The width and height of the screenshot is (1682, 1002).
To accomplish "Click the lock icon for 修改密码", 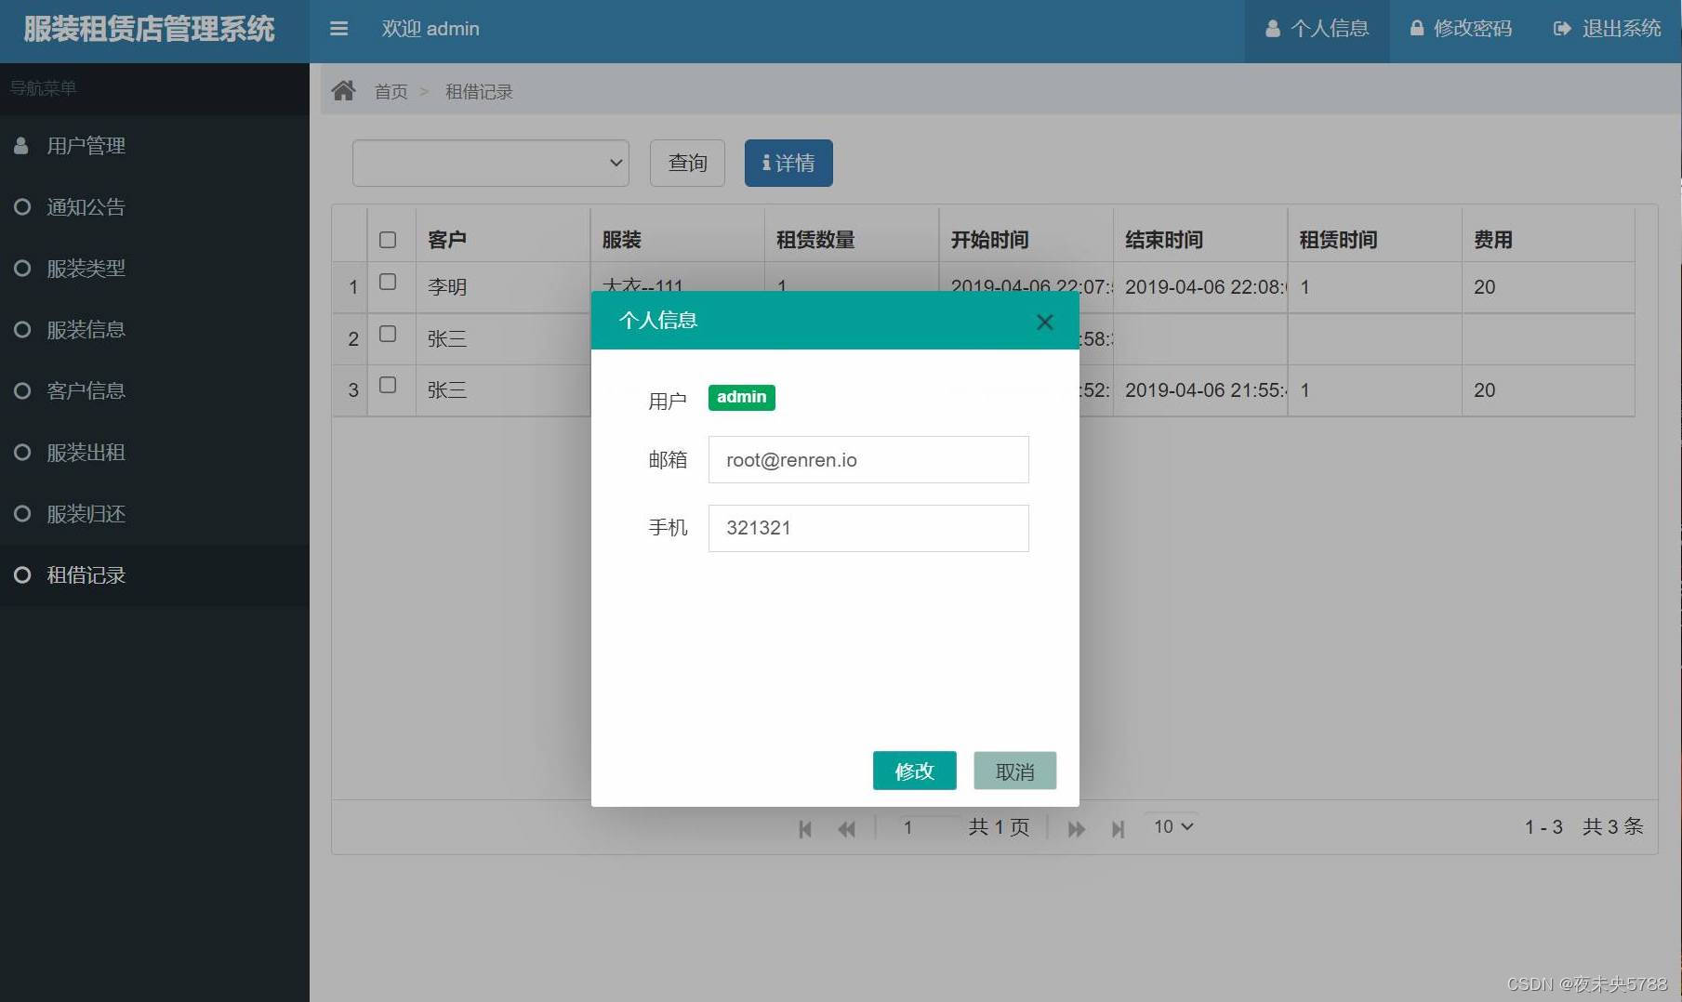I will tap(1417, 28).
